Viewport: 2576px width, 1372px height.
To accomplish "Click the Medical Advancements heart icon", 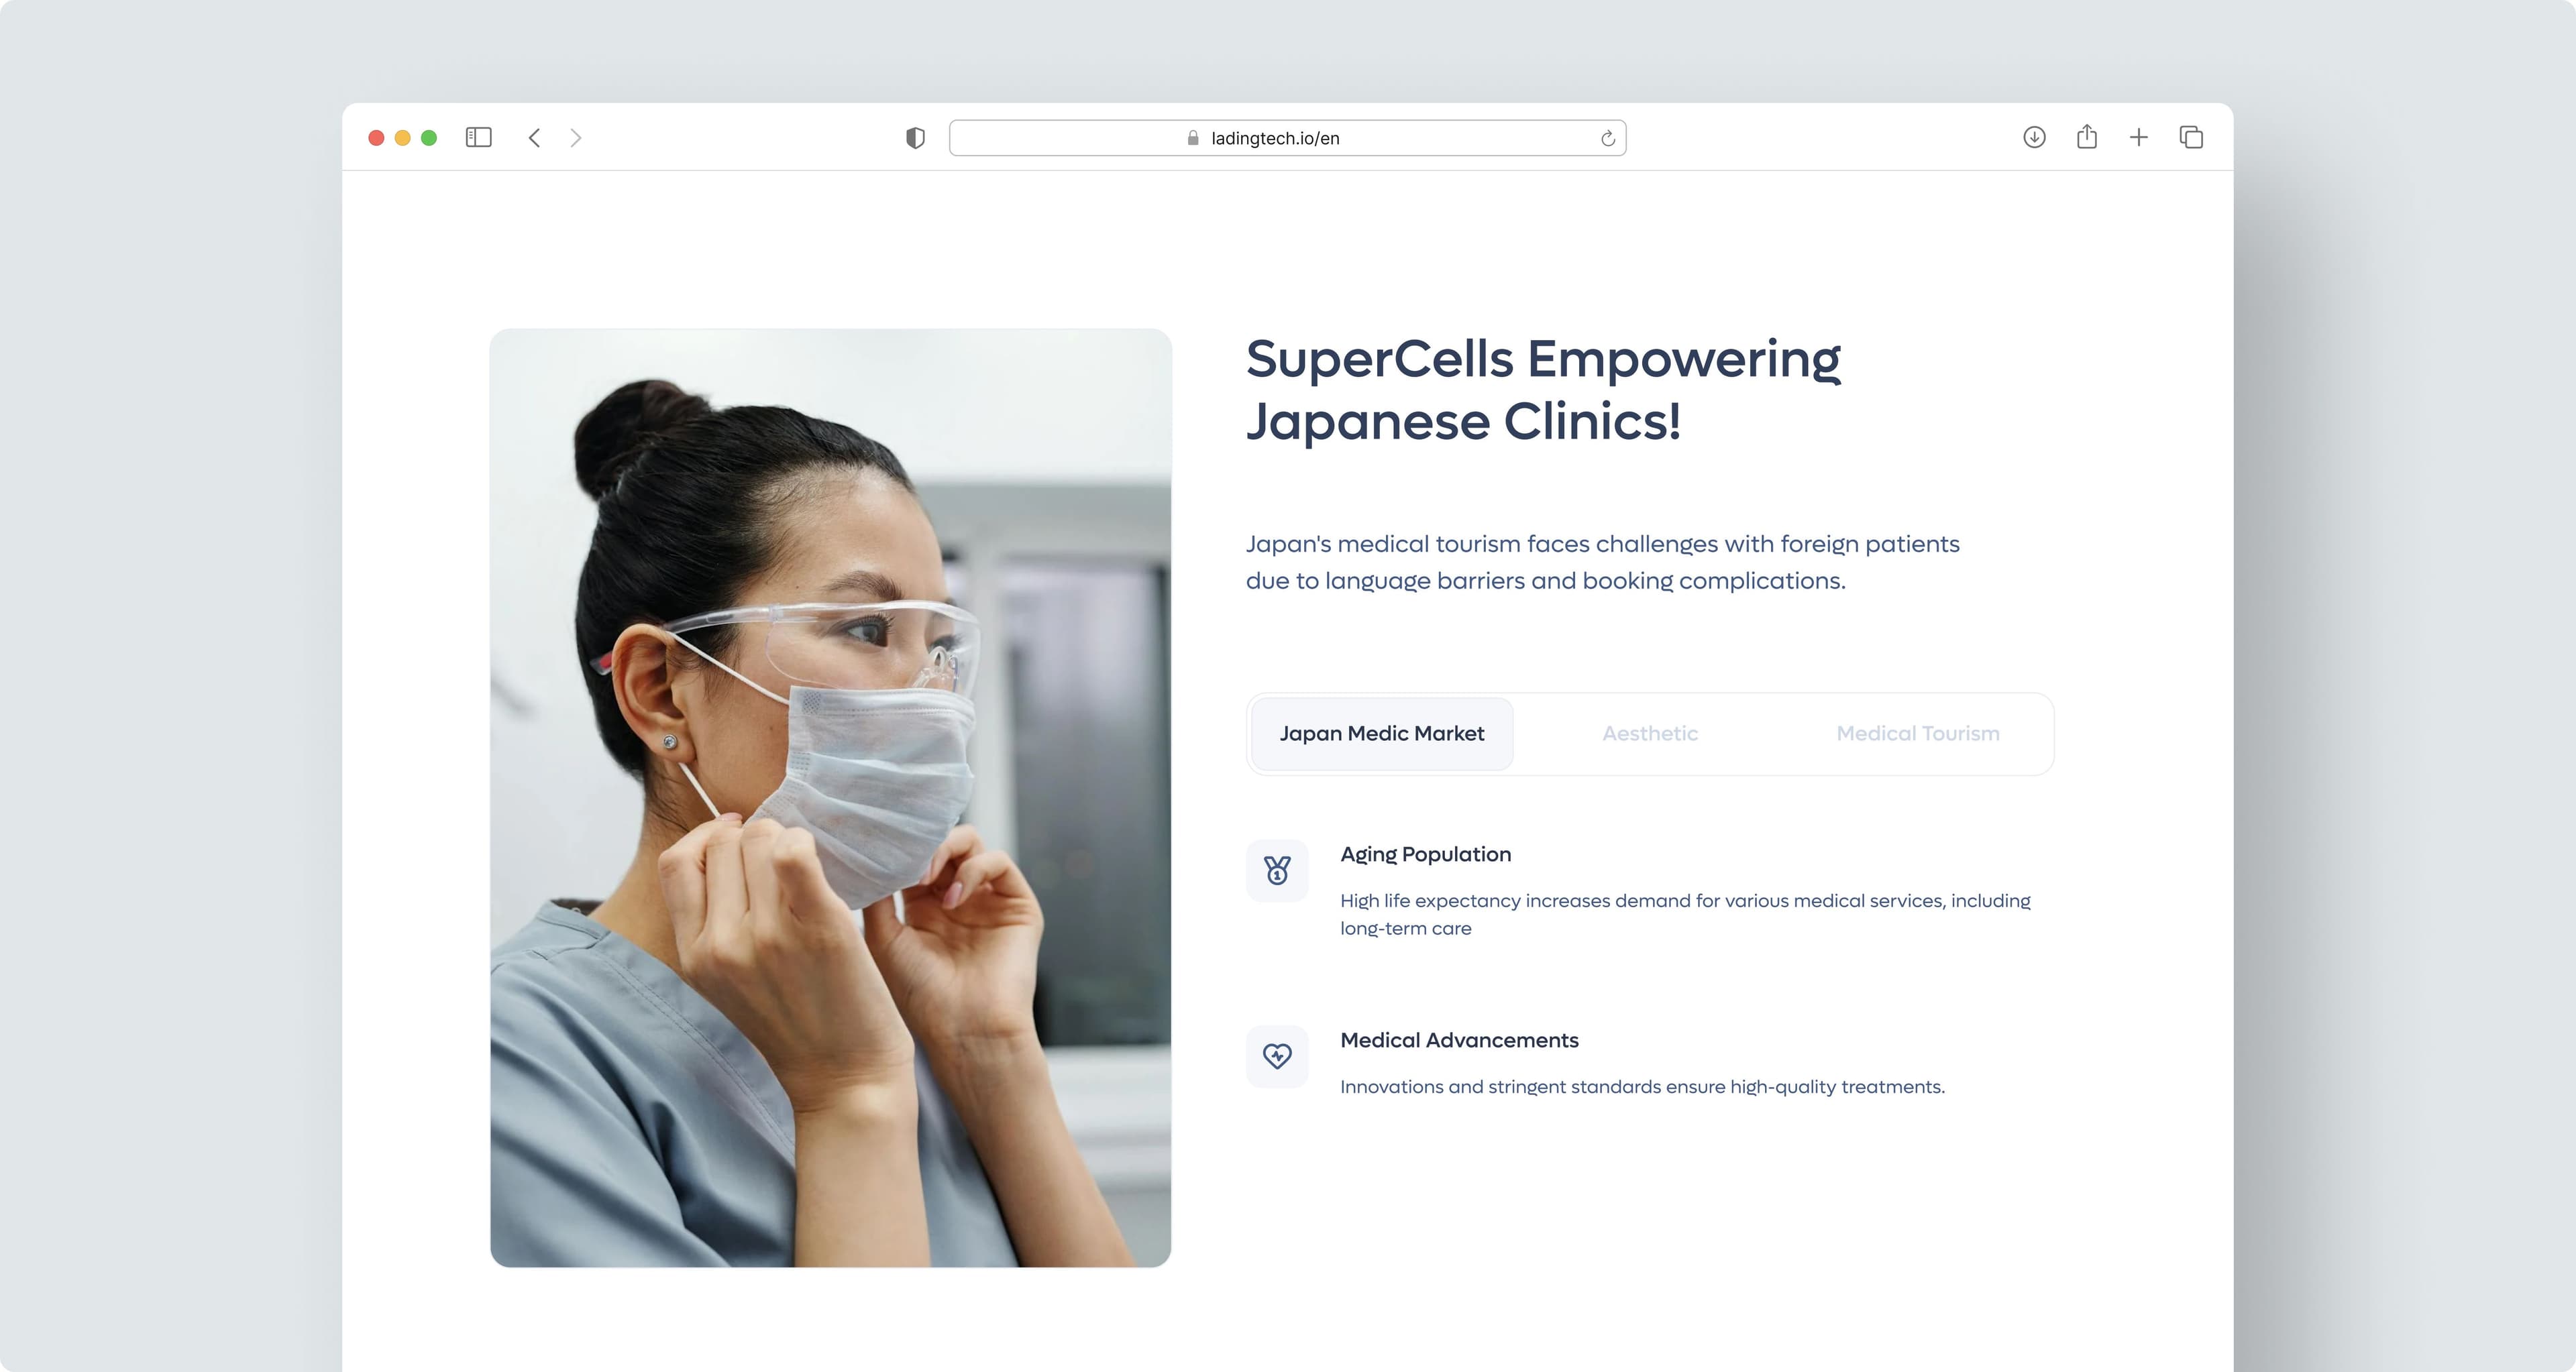I will (x=1277, y=1056).
